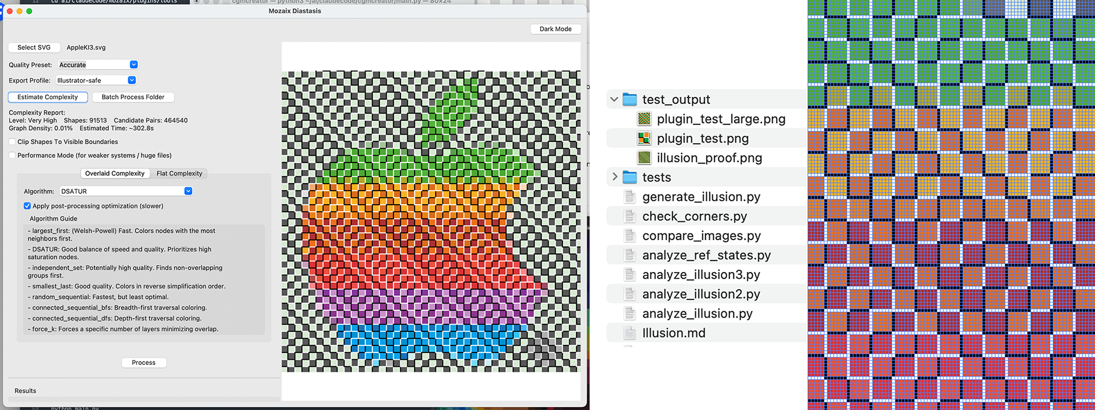Select file name check_corners.py
Image resolution: width=1095 pixels, height=410 pixels.
[x=695, y=217]
